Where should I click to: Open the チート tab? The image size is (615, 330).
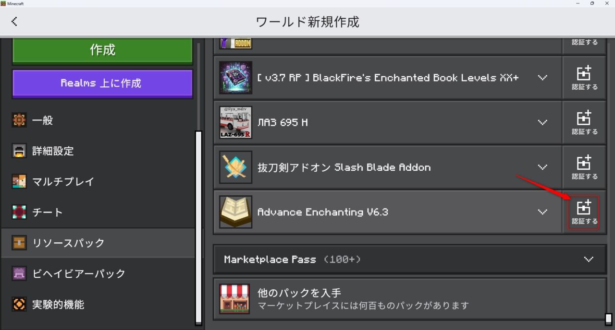(x=98, y=212)
